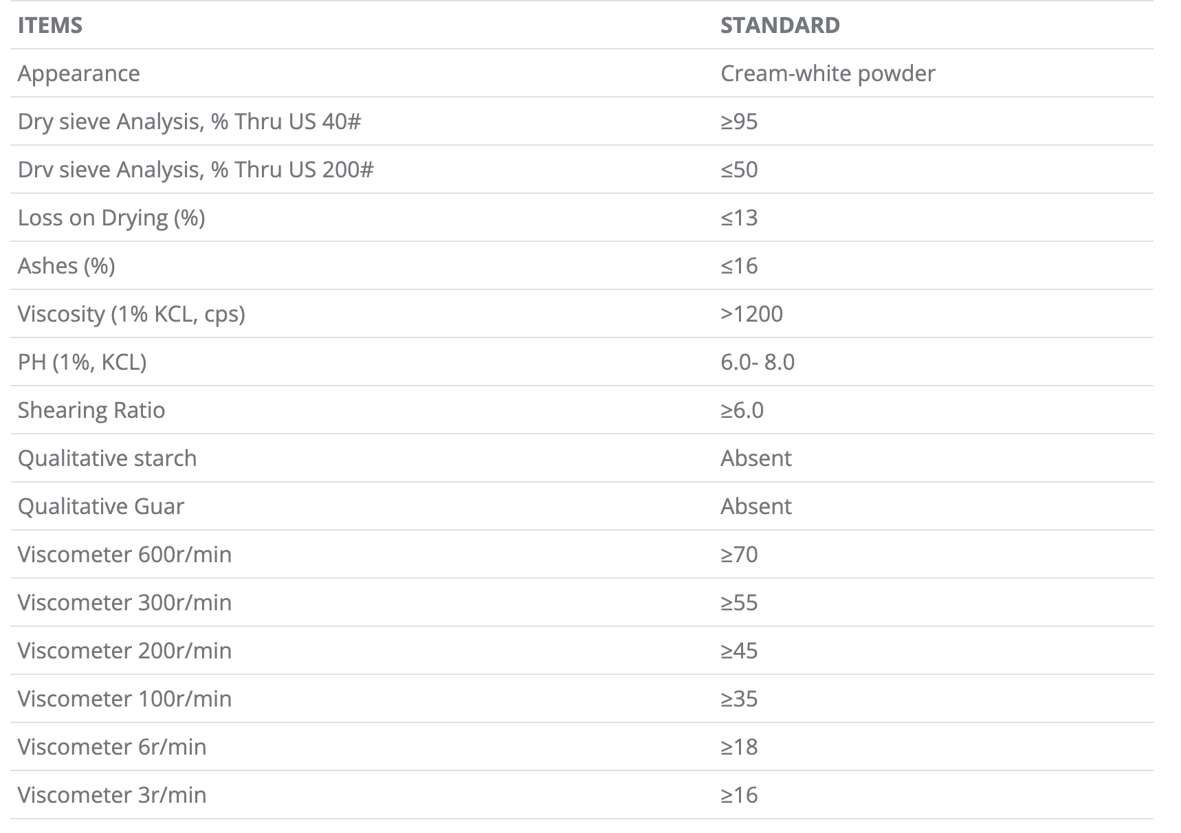
Task: Select the Shearing Ratio label
Action: [91, 410]
